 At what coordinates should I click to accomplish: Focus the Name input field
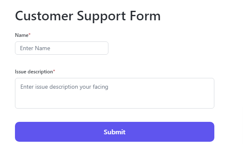point(61,48)
